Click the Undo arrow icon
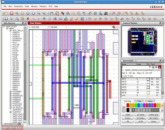This screenshot has width=165, height=130. click(33, 19)
